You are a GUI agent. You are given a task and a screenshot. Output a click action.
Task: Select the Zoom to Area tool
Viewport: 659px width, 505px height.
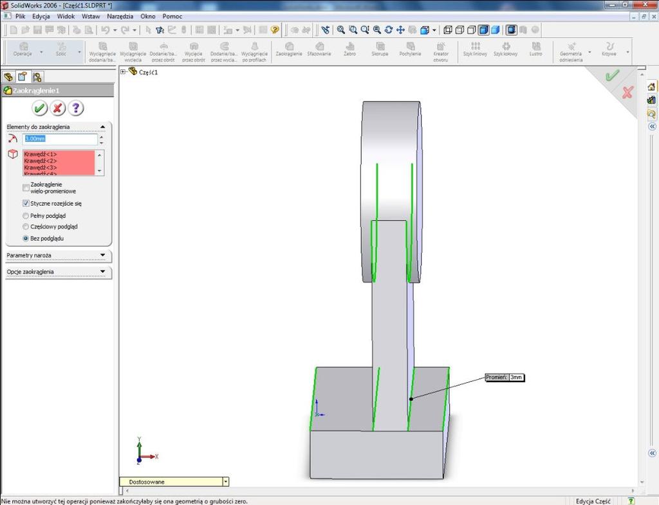tap(353, 30)
